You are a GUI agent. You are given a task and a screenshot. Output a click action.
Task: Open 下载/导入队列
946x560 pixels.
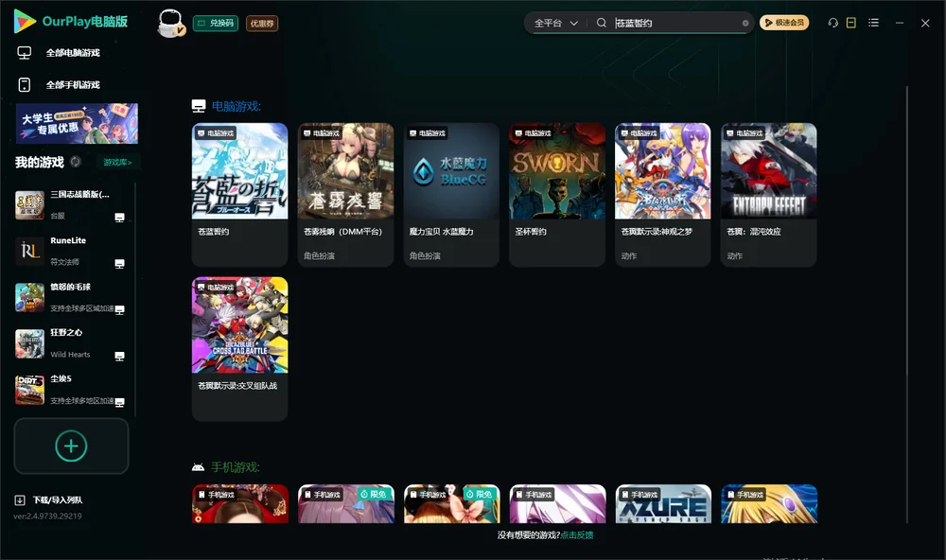click(49, 499)
